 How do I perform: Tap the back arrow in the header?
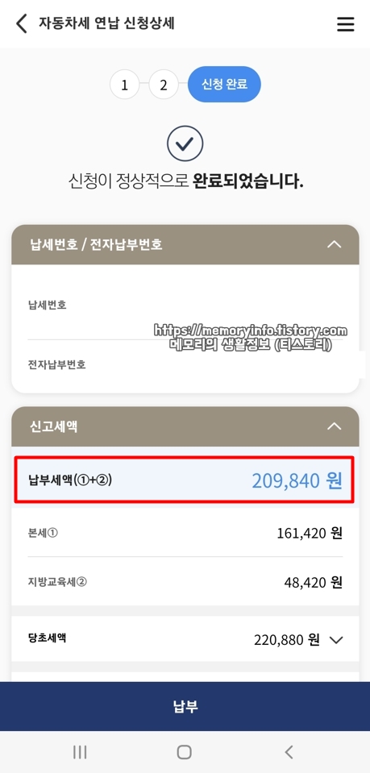21,23
